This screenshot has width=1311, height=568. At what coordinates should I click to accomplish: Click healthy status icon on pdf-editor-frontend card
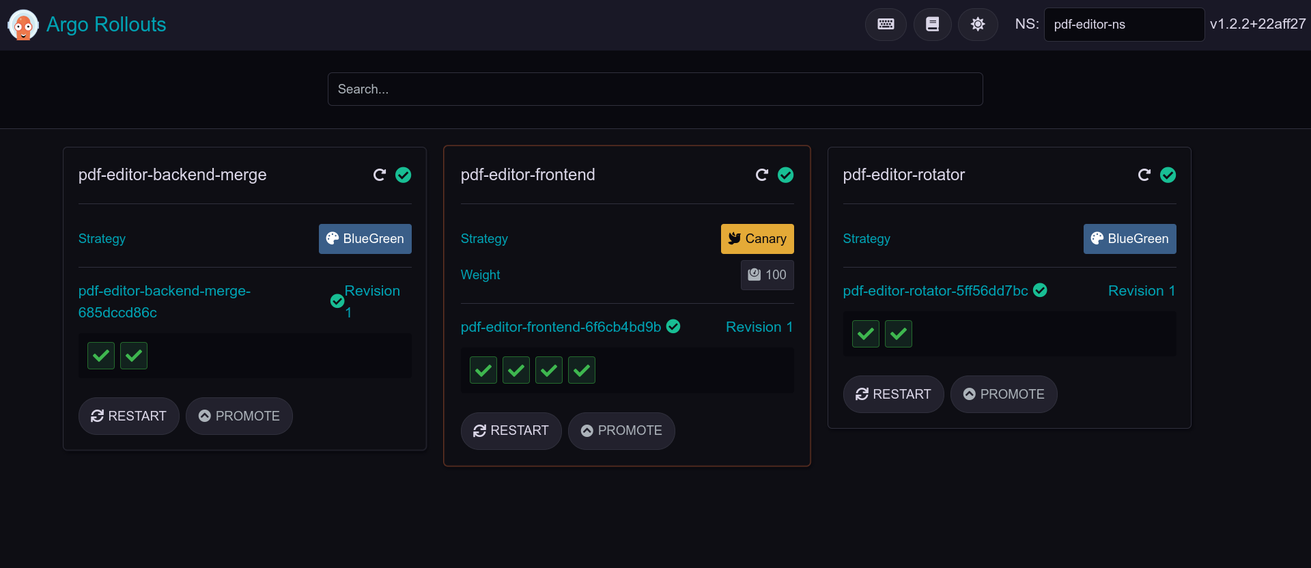click(786, 175)
